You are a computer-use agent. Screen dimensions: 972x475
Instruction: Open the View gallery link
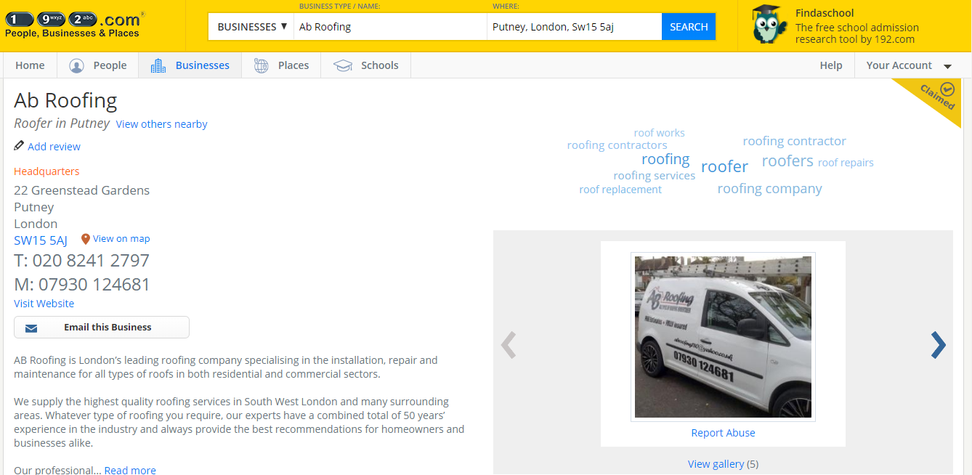(x=716, y=463)
